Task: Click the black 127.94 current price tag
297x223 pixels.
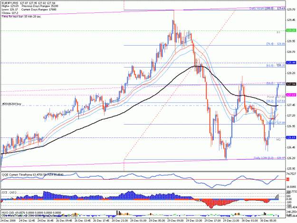Action: point(291,84)
